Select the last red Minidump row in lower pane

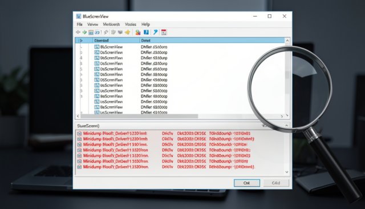tap(180, 167)
